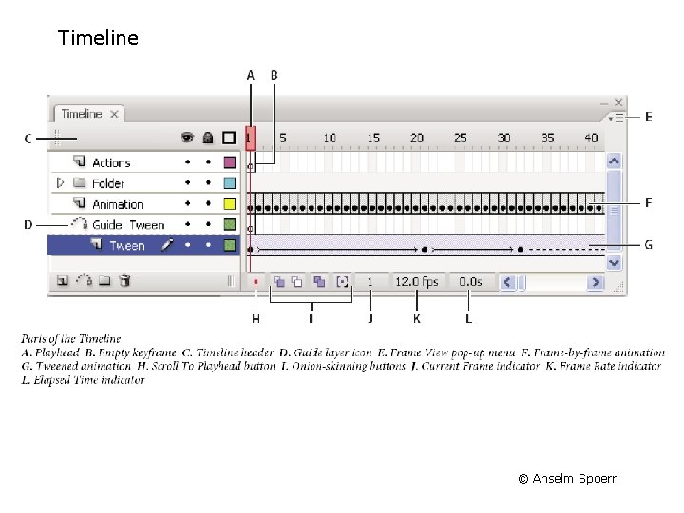Screen dimensions: 684x513
Task: Open the Frame View pop-up menu
Action: pyautogui.click(x=617, y=118)
